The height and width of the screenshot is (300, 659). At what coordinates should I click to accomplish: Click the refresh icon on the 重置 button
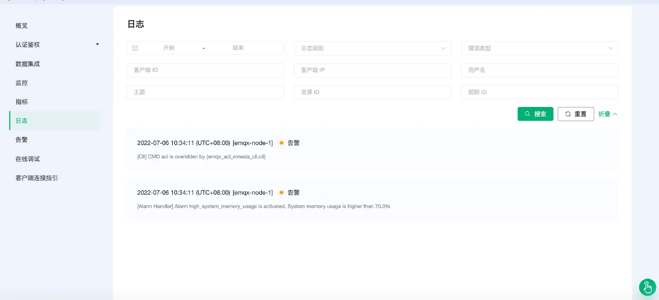(568, 114)
